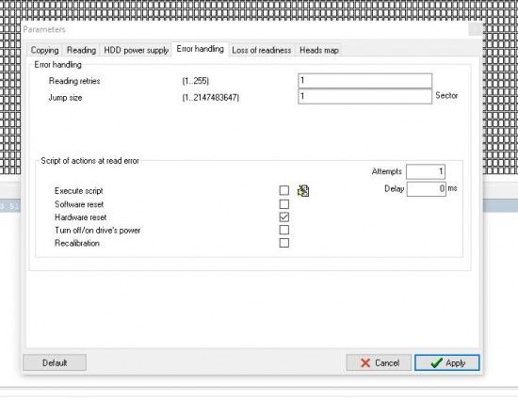Enable the Execute script checkbox
The height and width of the screenshot is (401, 518).
coord(284,190)
